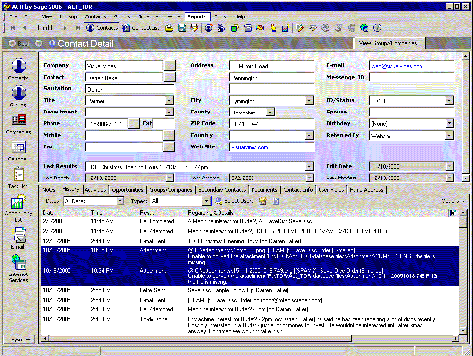Go to the first record toolbar arrow

click(x=13, y=28)
